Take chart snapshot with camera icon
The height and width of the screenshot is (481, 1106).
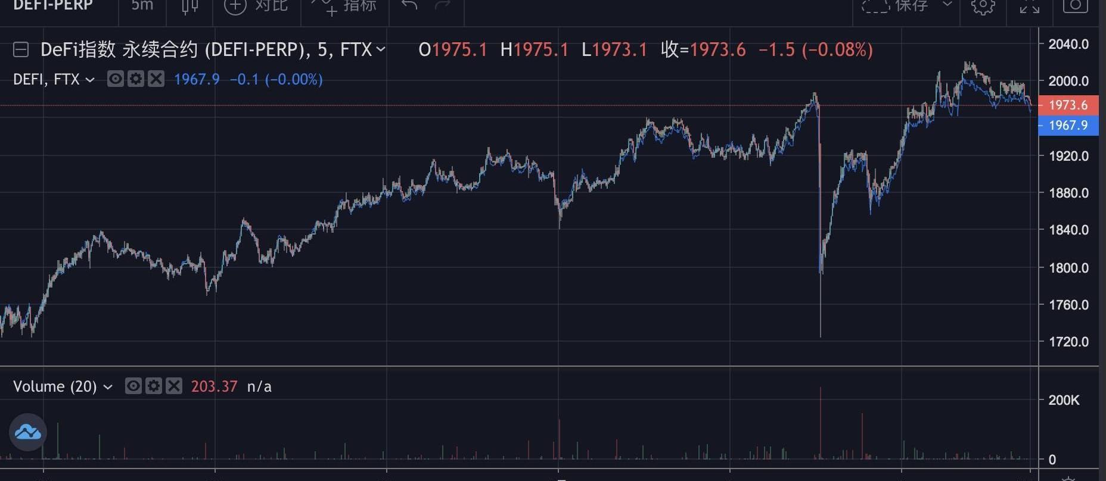pos(1075,5)
